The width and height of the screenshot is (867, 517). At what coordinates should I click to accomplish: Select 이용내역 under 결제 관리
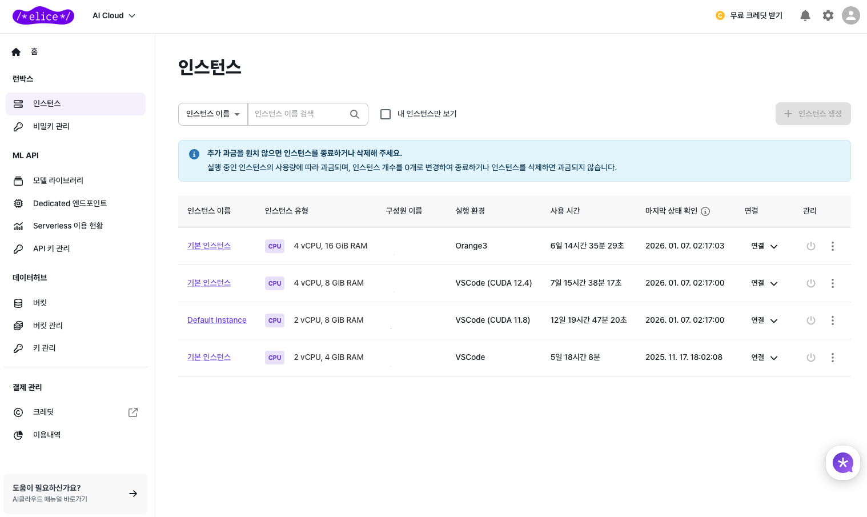tap(47, 435)
